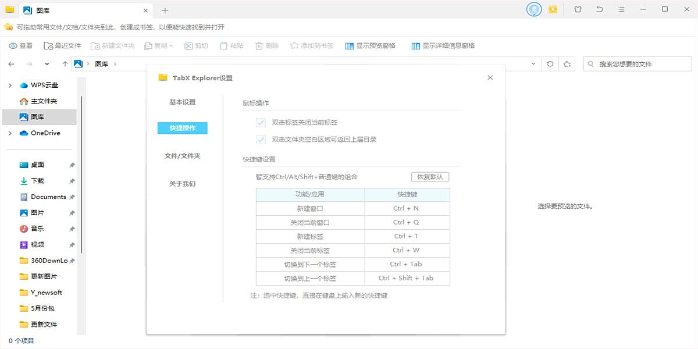Open the yellow wallet icon in title bar
The height and width of the screenshot is (349, 698).
tap(553, 9)
